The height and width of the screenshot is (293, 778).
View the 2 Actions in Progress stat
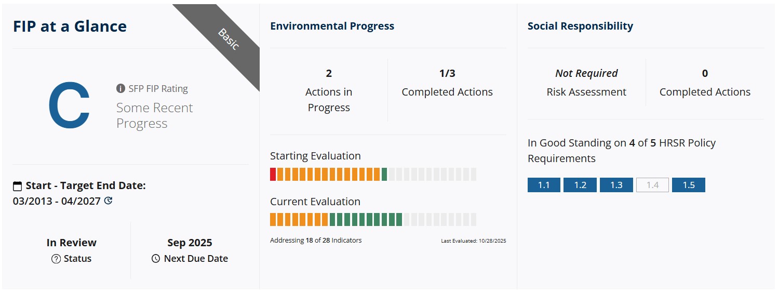(329, 91)
